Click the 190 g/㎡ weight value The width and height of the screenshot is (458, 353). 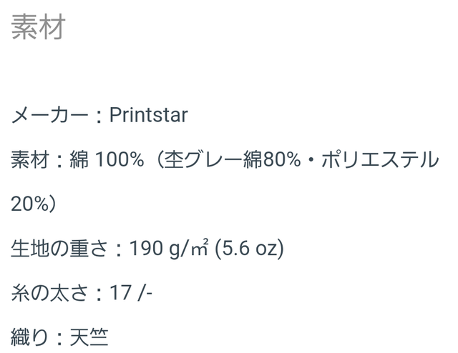(x=169, y=249)
